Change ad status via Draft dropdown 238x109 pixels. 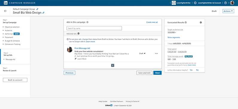click(142, 53)
